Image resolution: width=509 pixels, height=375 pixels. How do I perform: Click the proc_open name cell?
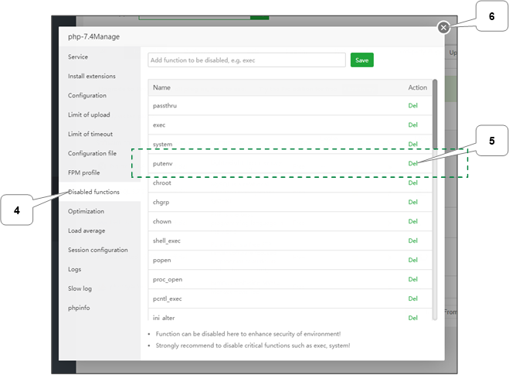point(168,279)
